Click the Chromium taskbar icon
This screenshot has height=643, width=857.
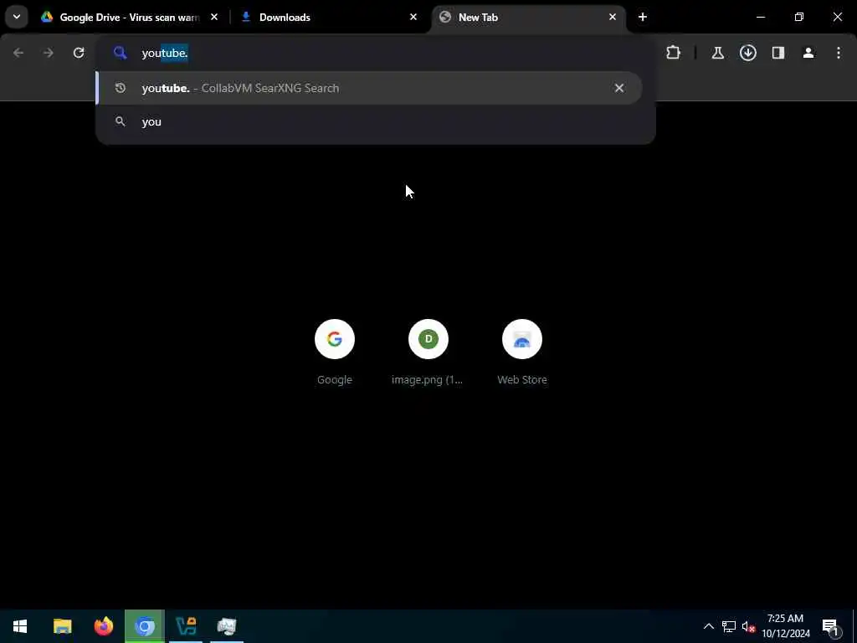[145, 626]
